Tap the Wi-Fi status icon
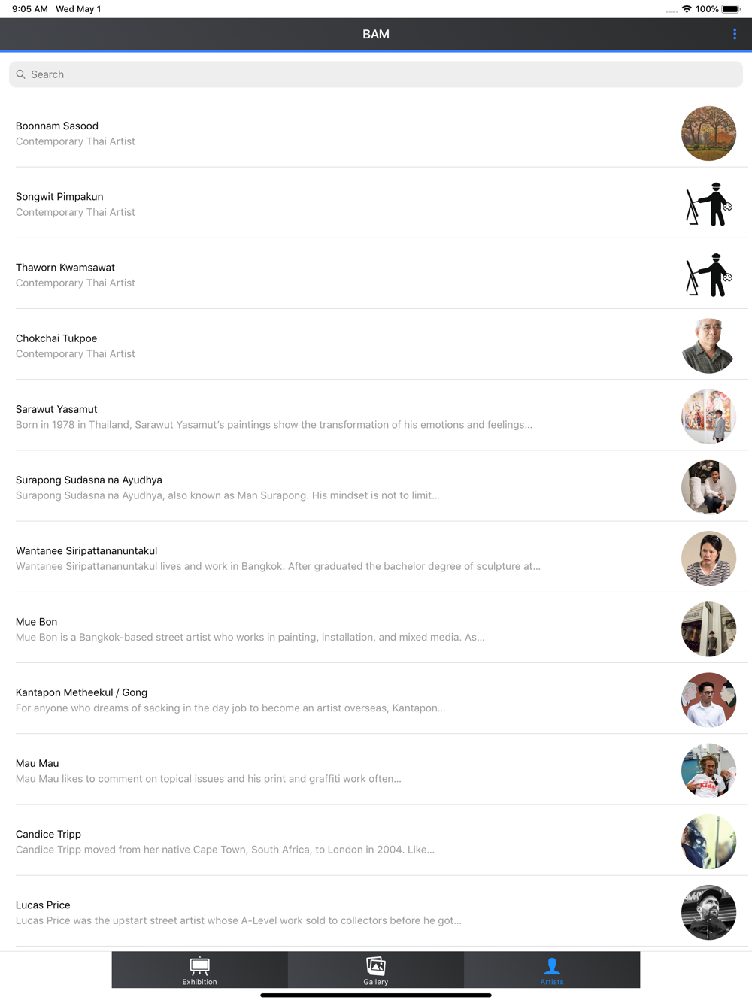 pyautogui.click(x=687, y=9)
